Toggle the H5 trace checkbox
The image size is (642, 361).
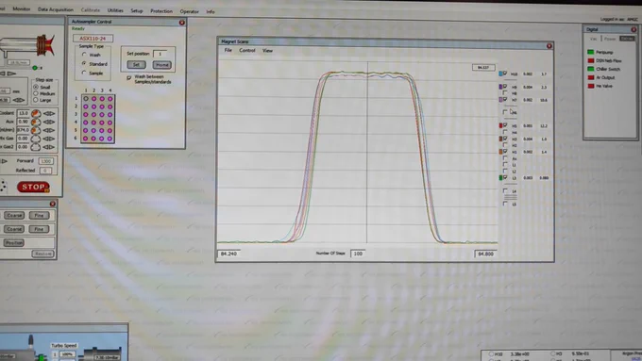pos(505,125)
